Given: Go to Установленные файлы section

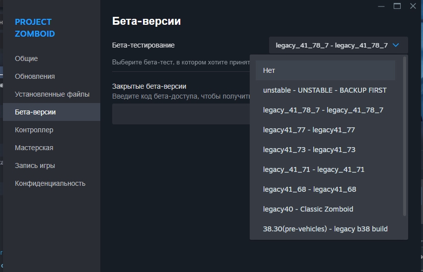Looking at the screenshot, I should pyautogui.click(x=52, y=94).
